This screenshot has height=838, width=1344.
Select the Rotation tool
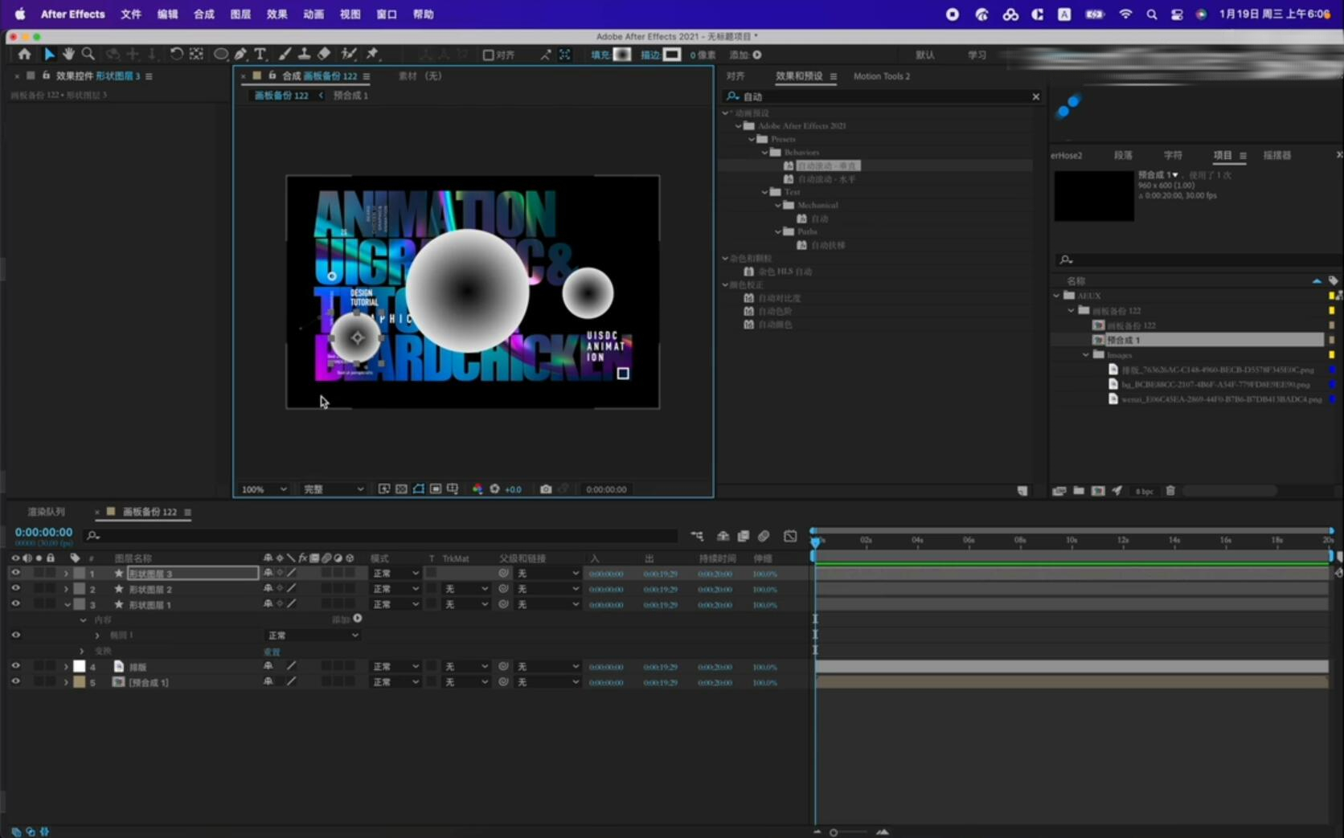(176, 54)
